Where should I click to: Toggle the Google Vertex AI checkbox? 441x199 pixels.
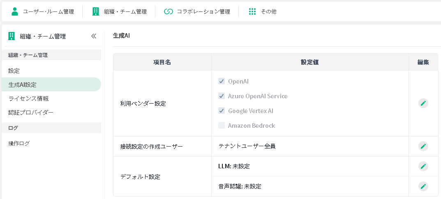point(222,111)
